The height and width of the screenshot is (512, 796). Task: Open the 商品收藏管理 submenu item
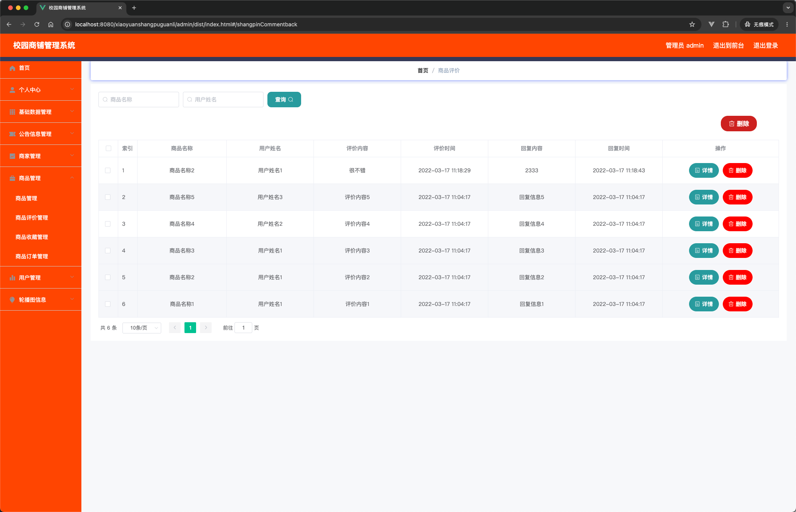(32, 237)
